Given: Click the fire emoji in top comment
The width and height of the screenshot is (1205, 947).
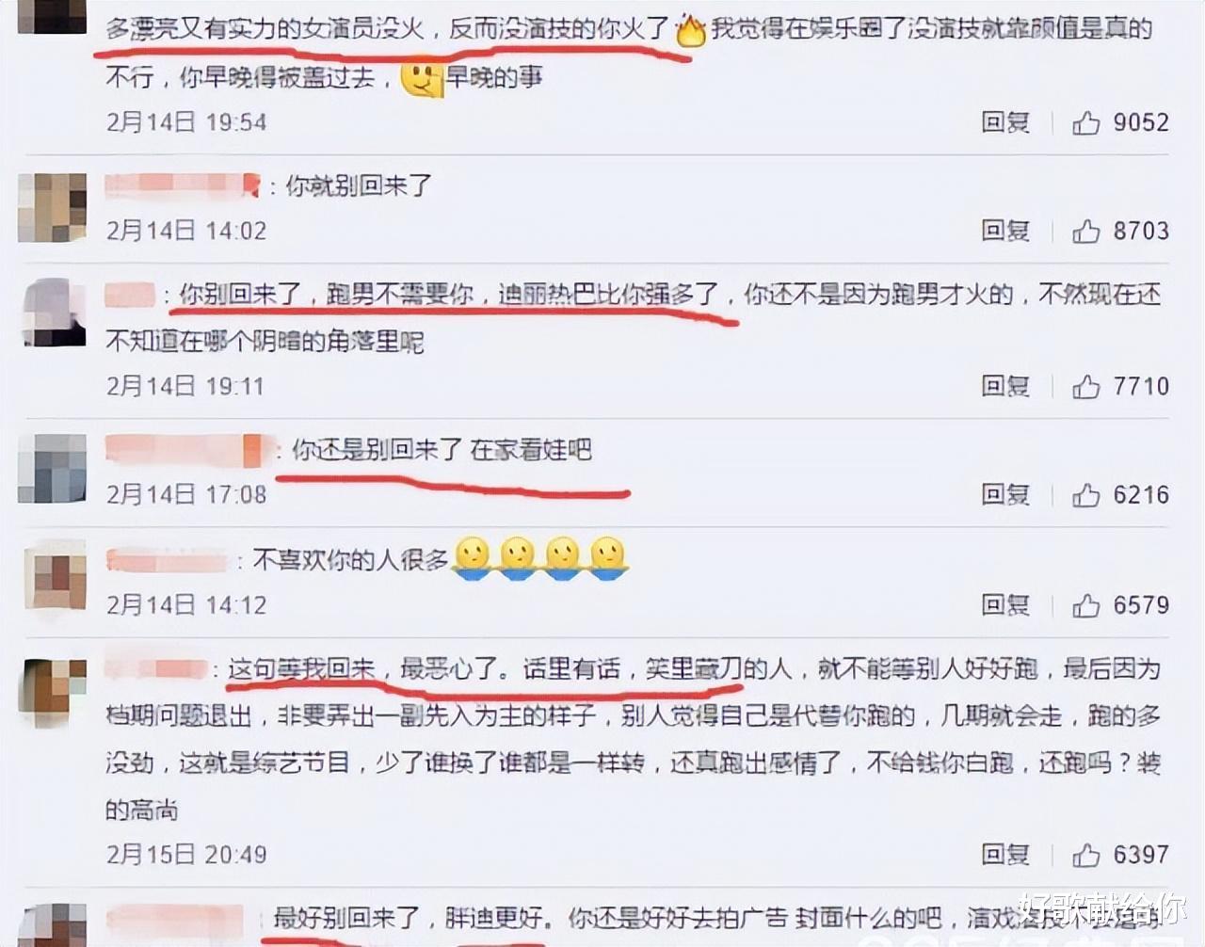Looking at the screenshot, I should [x=691, y=30].
